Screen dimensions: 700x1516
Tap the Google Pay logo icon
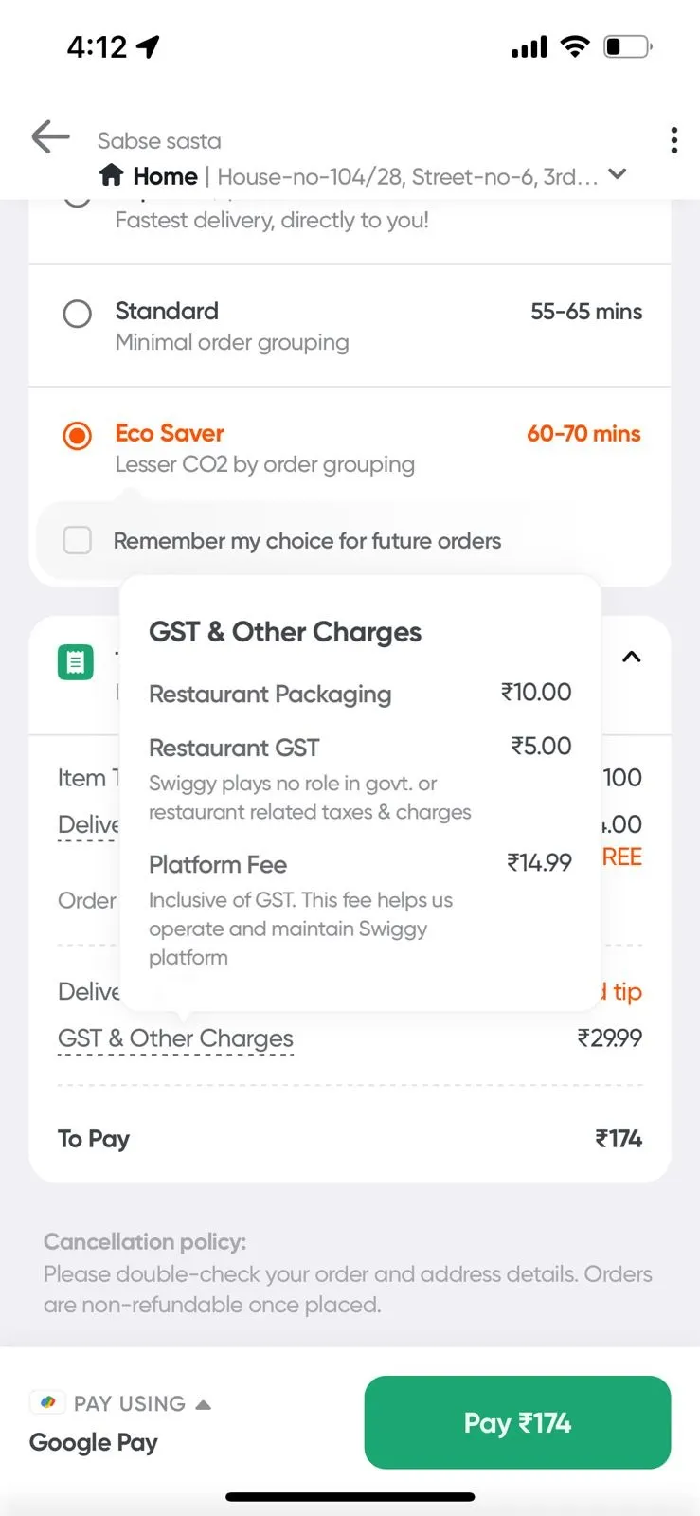[x=47, y=1402]
